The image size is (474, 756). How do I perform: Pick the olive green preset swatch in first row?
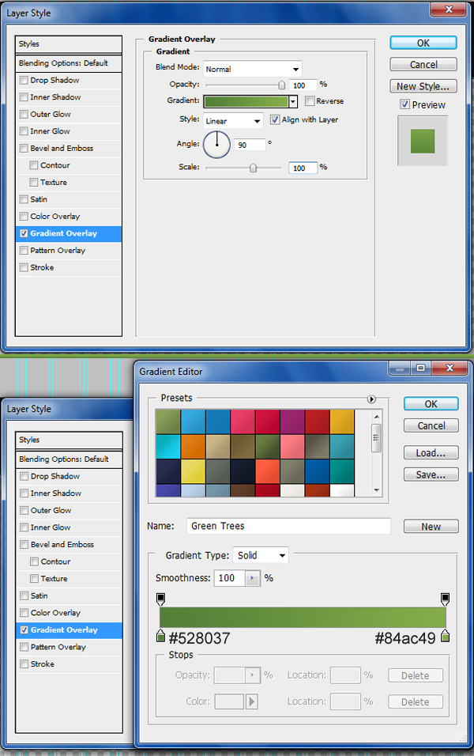168,421
